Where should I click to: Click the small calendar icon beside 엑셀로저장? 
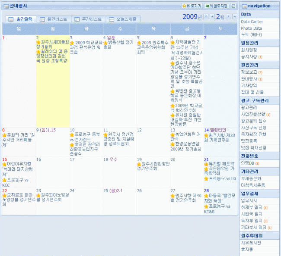(x=233, y=6)
